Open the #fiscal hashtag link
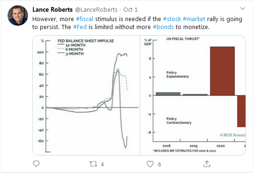Image resolution: width=253 pixels, height=173 pixels. click(84, 19)
